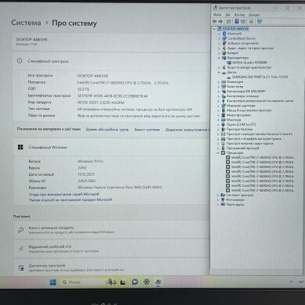Screen dimensions: 305x305
Task: Select Програмний пристрій tree row
Action: point(242,148)
